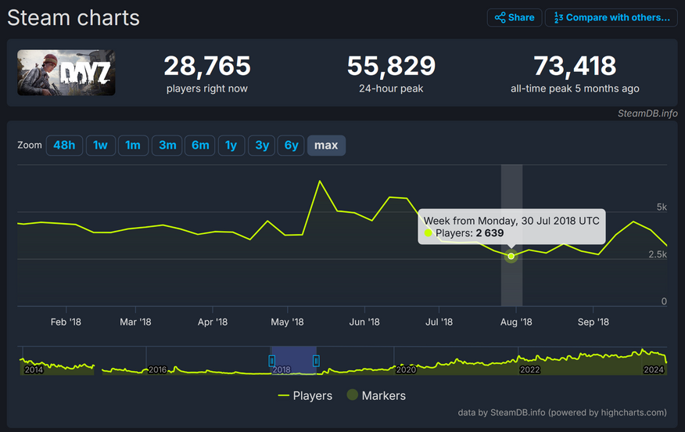
Task: Select the max zoom range
Action: tap(326, 145)
